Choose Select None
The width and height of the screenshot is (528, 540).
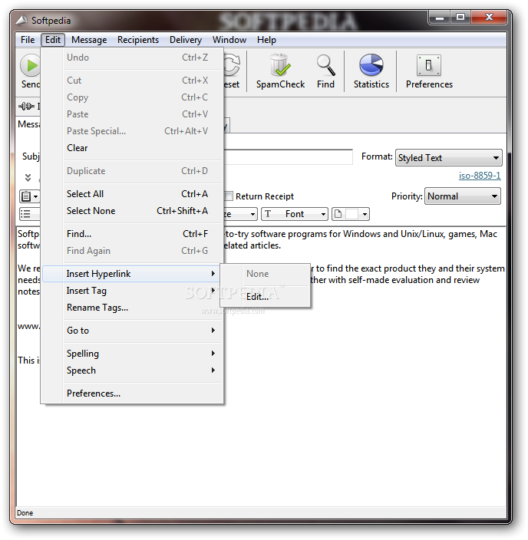[x=132, y=211]
